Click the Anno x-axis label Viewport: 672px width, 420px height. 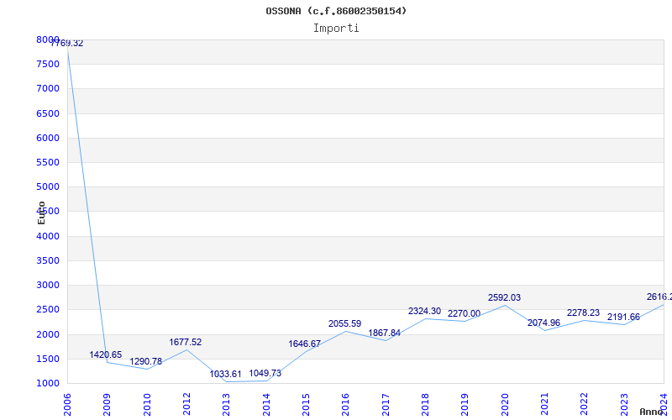pos(652,412)
